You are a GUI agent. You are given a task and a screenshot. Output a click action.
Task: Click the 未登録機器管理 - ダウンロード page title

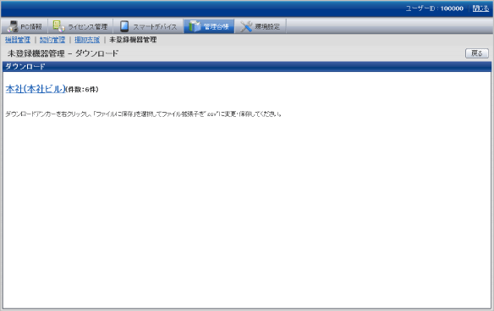coord(63,53)
